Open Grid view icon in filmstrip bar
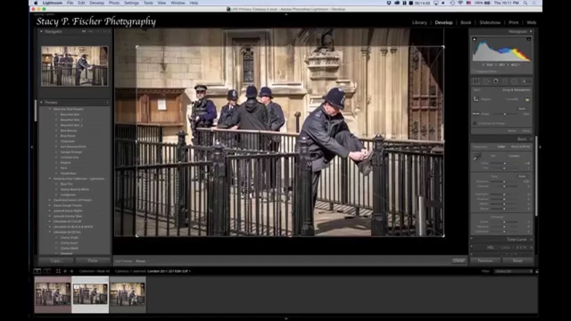Viewport: 571px width, 321px height. [58, 271]
